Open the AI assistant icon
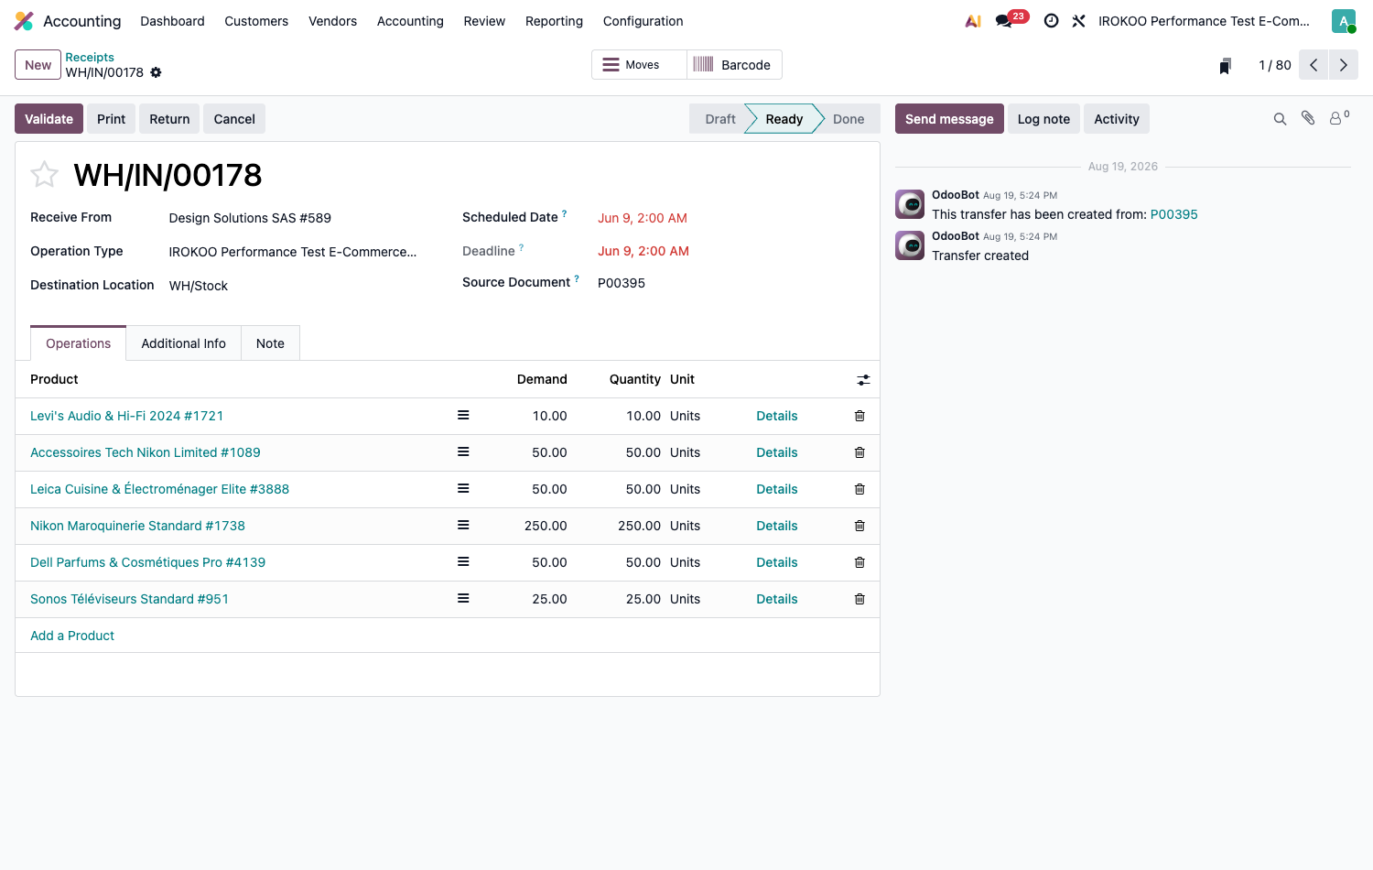The width and height of the screenshot is (1373, 870). (973, 21)
